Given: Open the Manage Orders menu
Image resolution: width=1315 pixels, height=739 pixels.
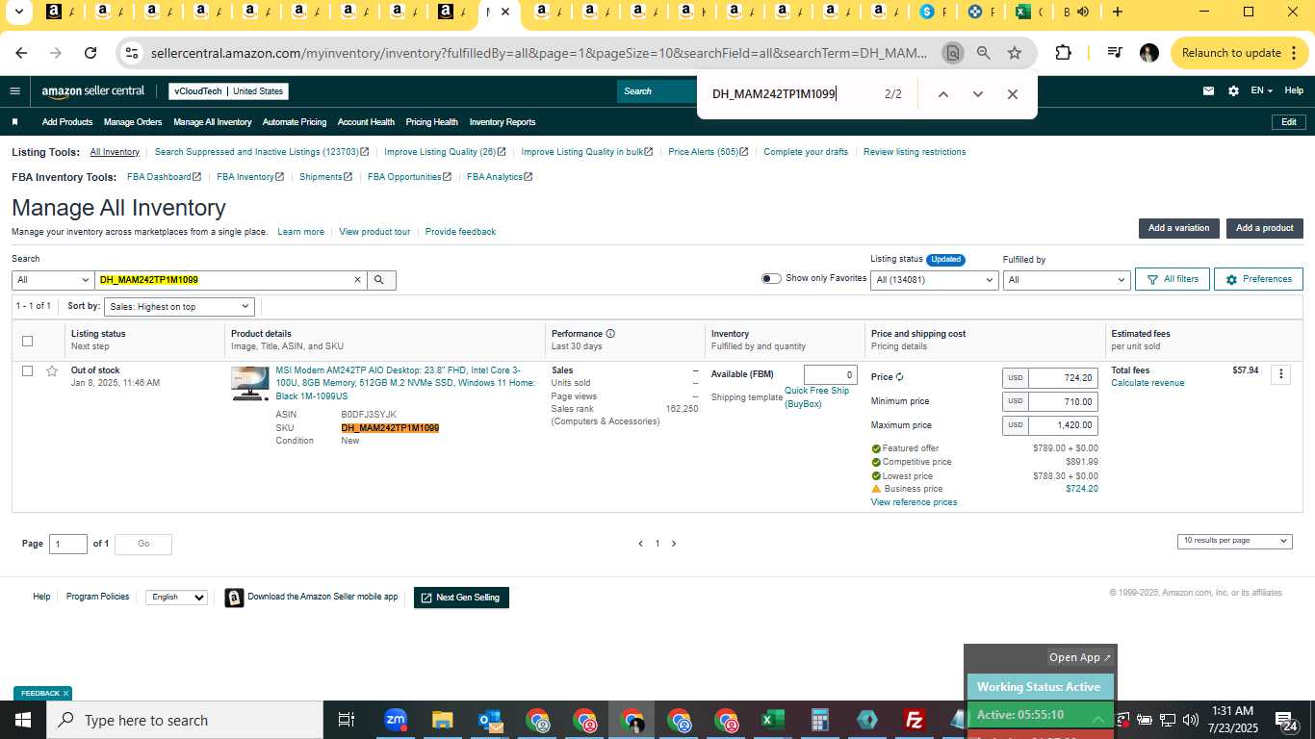Looking at the screenshot, I should 133,122.
